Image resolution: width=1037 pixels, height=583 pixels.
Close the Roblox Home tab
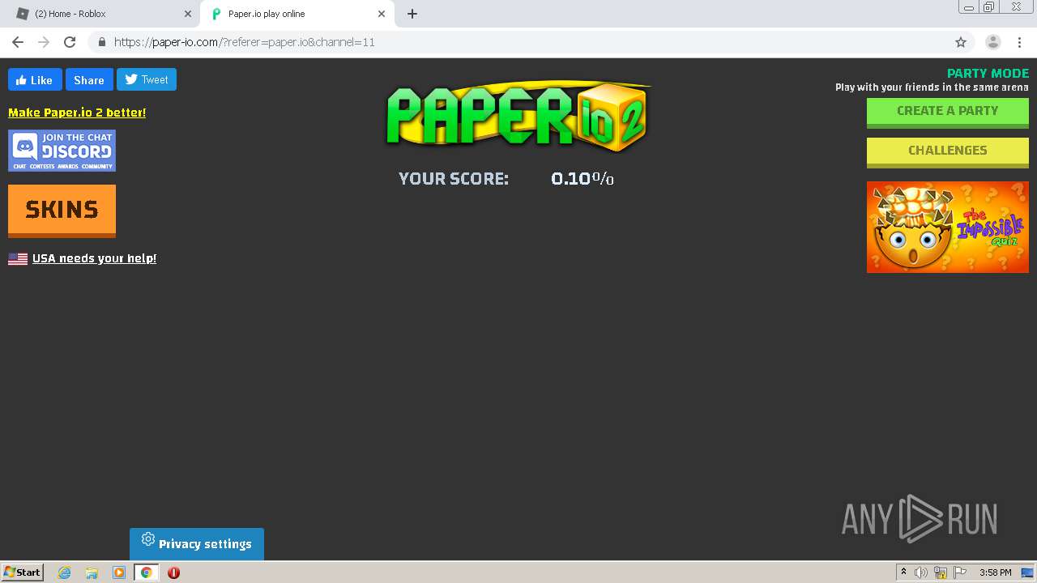(188, 14)
